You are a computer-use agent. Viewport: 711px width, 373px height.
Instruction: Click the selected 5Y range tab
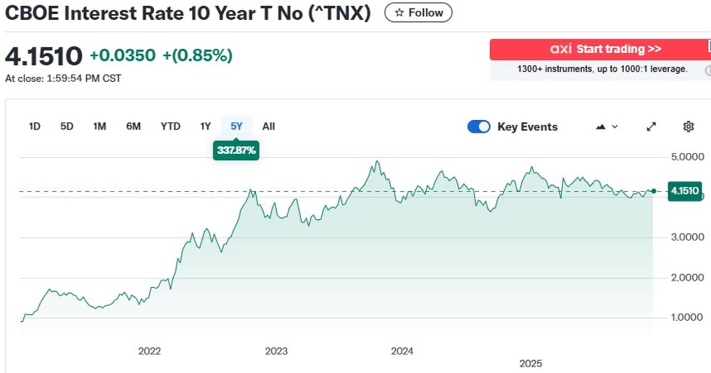236,126
